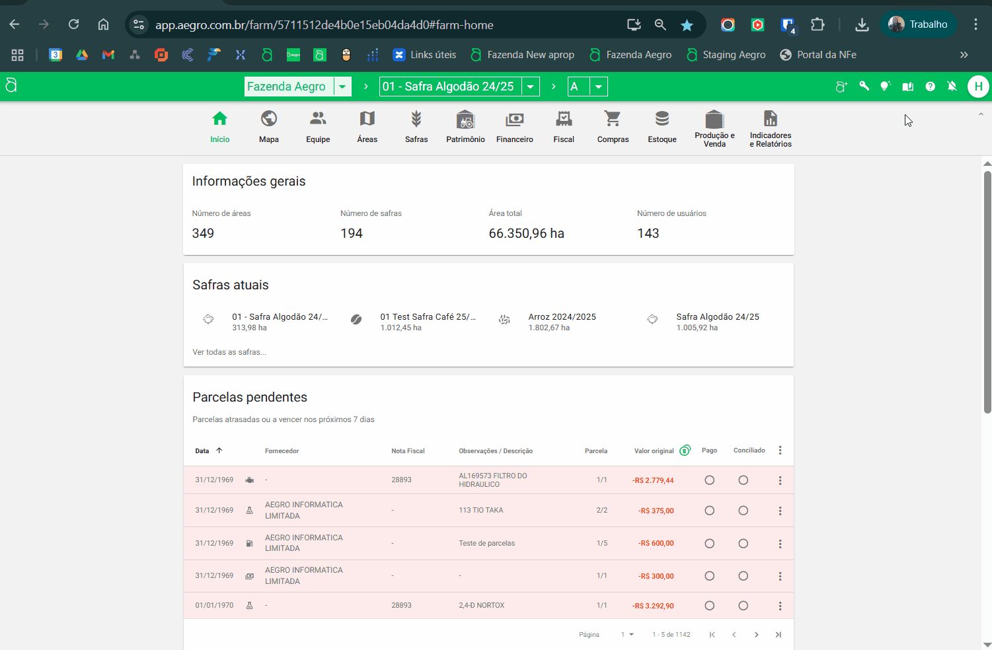The height and width of the screenshot is (650, 992).
Task: Open the Indicadores e Relatórios icon
Action: click(x=770, y=120)
